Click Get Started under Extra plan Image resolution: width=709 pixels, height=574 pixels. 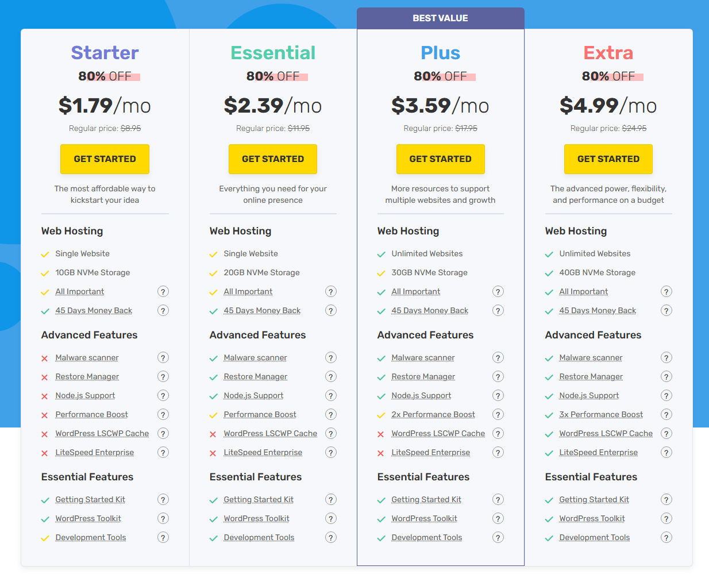(608, 159)
